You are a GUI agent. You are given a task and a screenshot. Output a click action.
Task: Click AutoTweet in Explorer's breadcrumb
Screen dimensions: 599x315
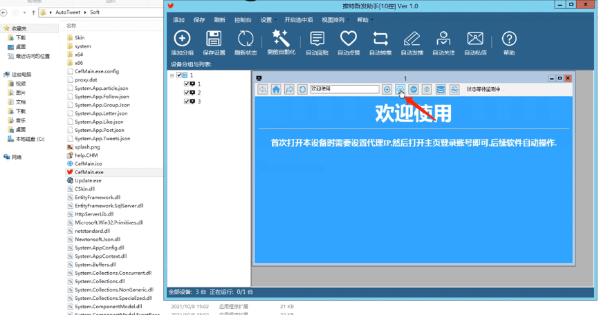pyautogui.click(x=68, y=12)
